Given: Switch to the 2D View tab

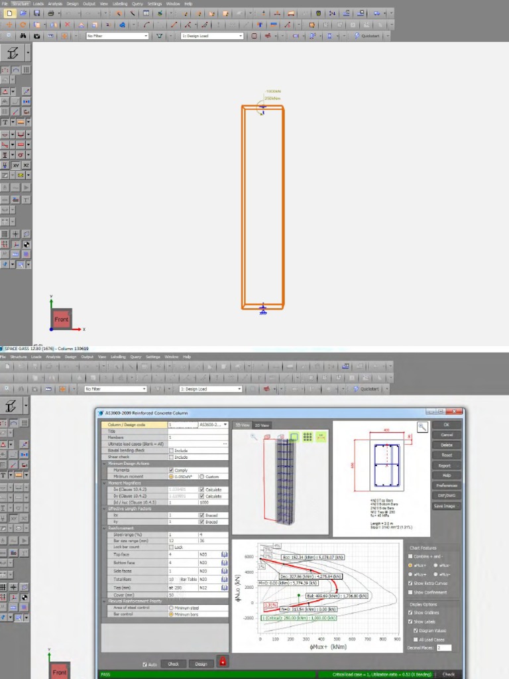Looking at the screenshot, I should (x=262, y=424).
